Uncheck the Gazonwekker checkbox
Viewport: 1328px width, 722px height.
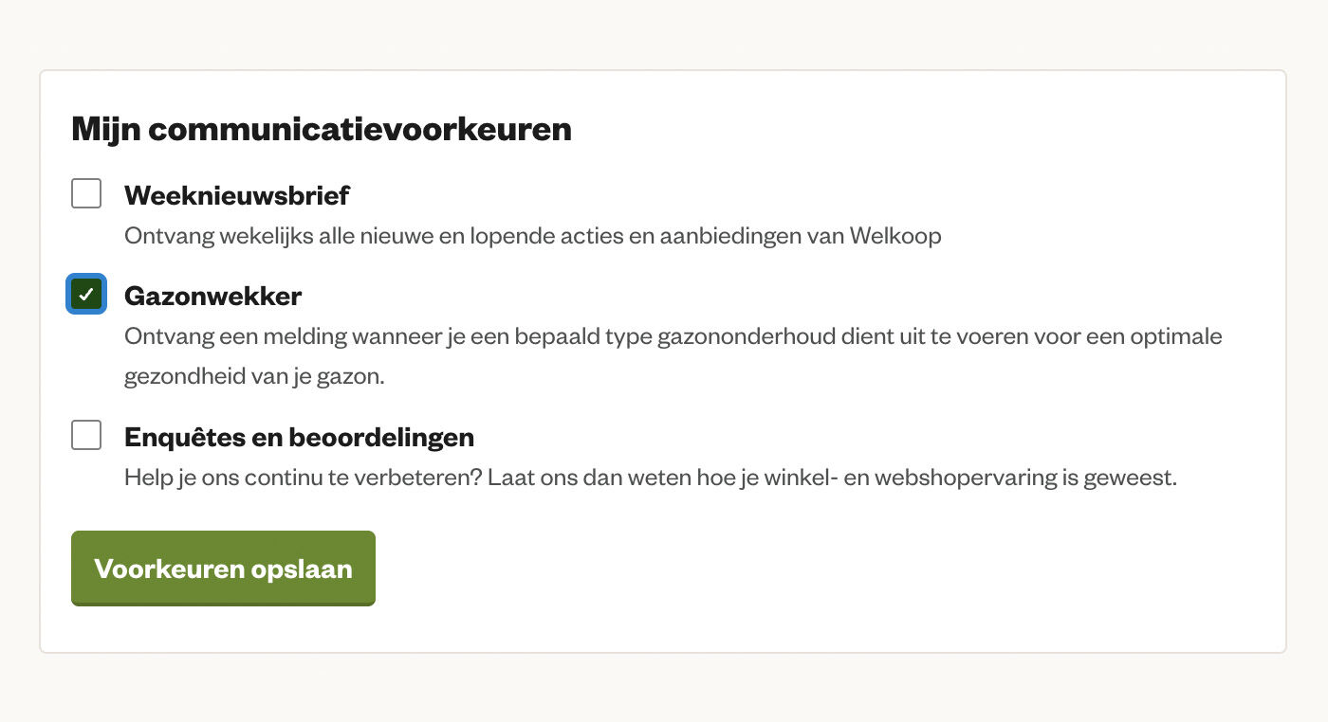point(86,294)
